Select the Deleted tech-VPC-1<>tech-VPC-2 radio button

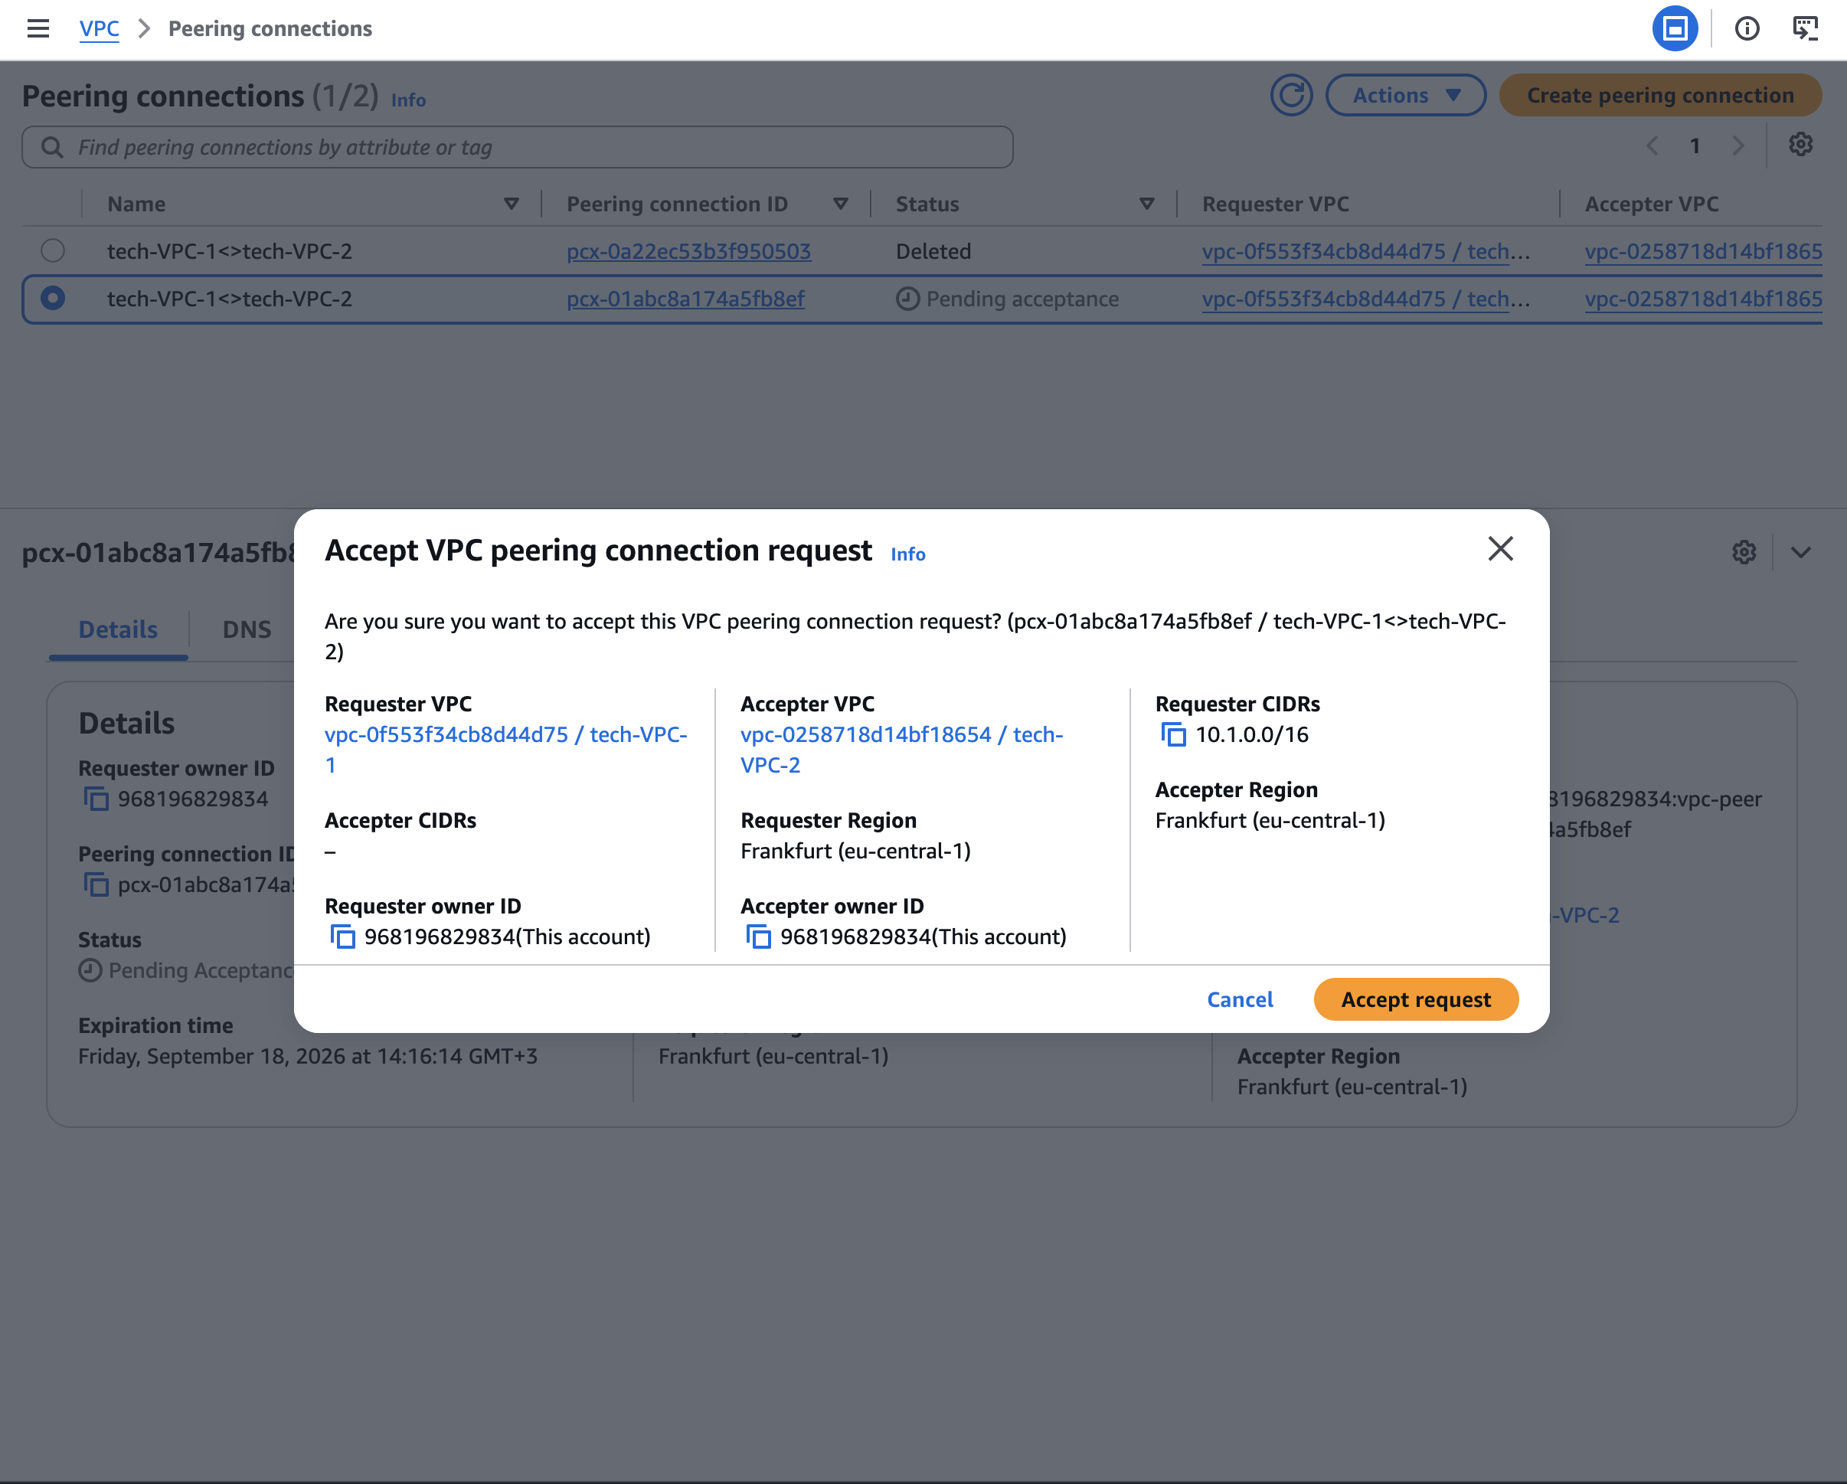53,251
